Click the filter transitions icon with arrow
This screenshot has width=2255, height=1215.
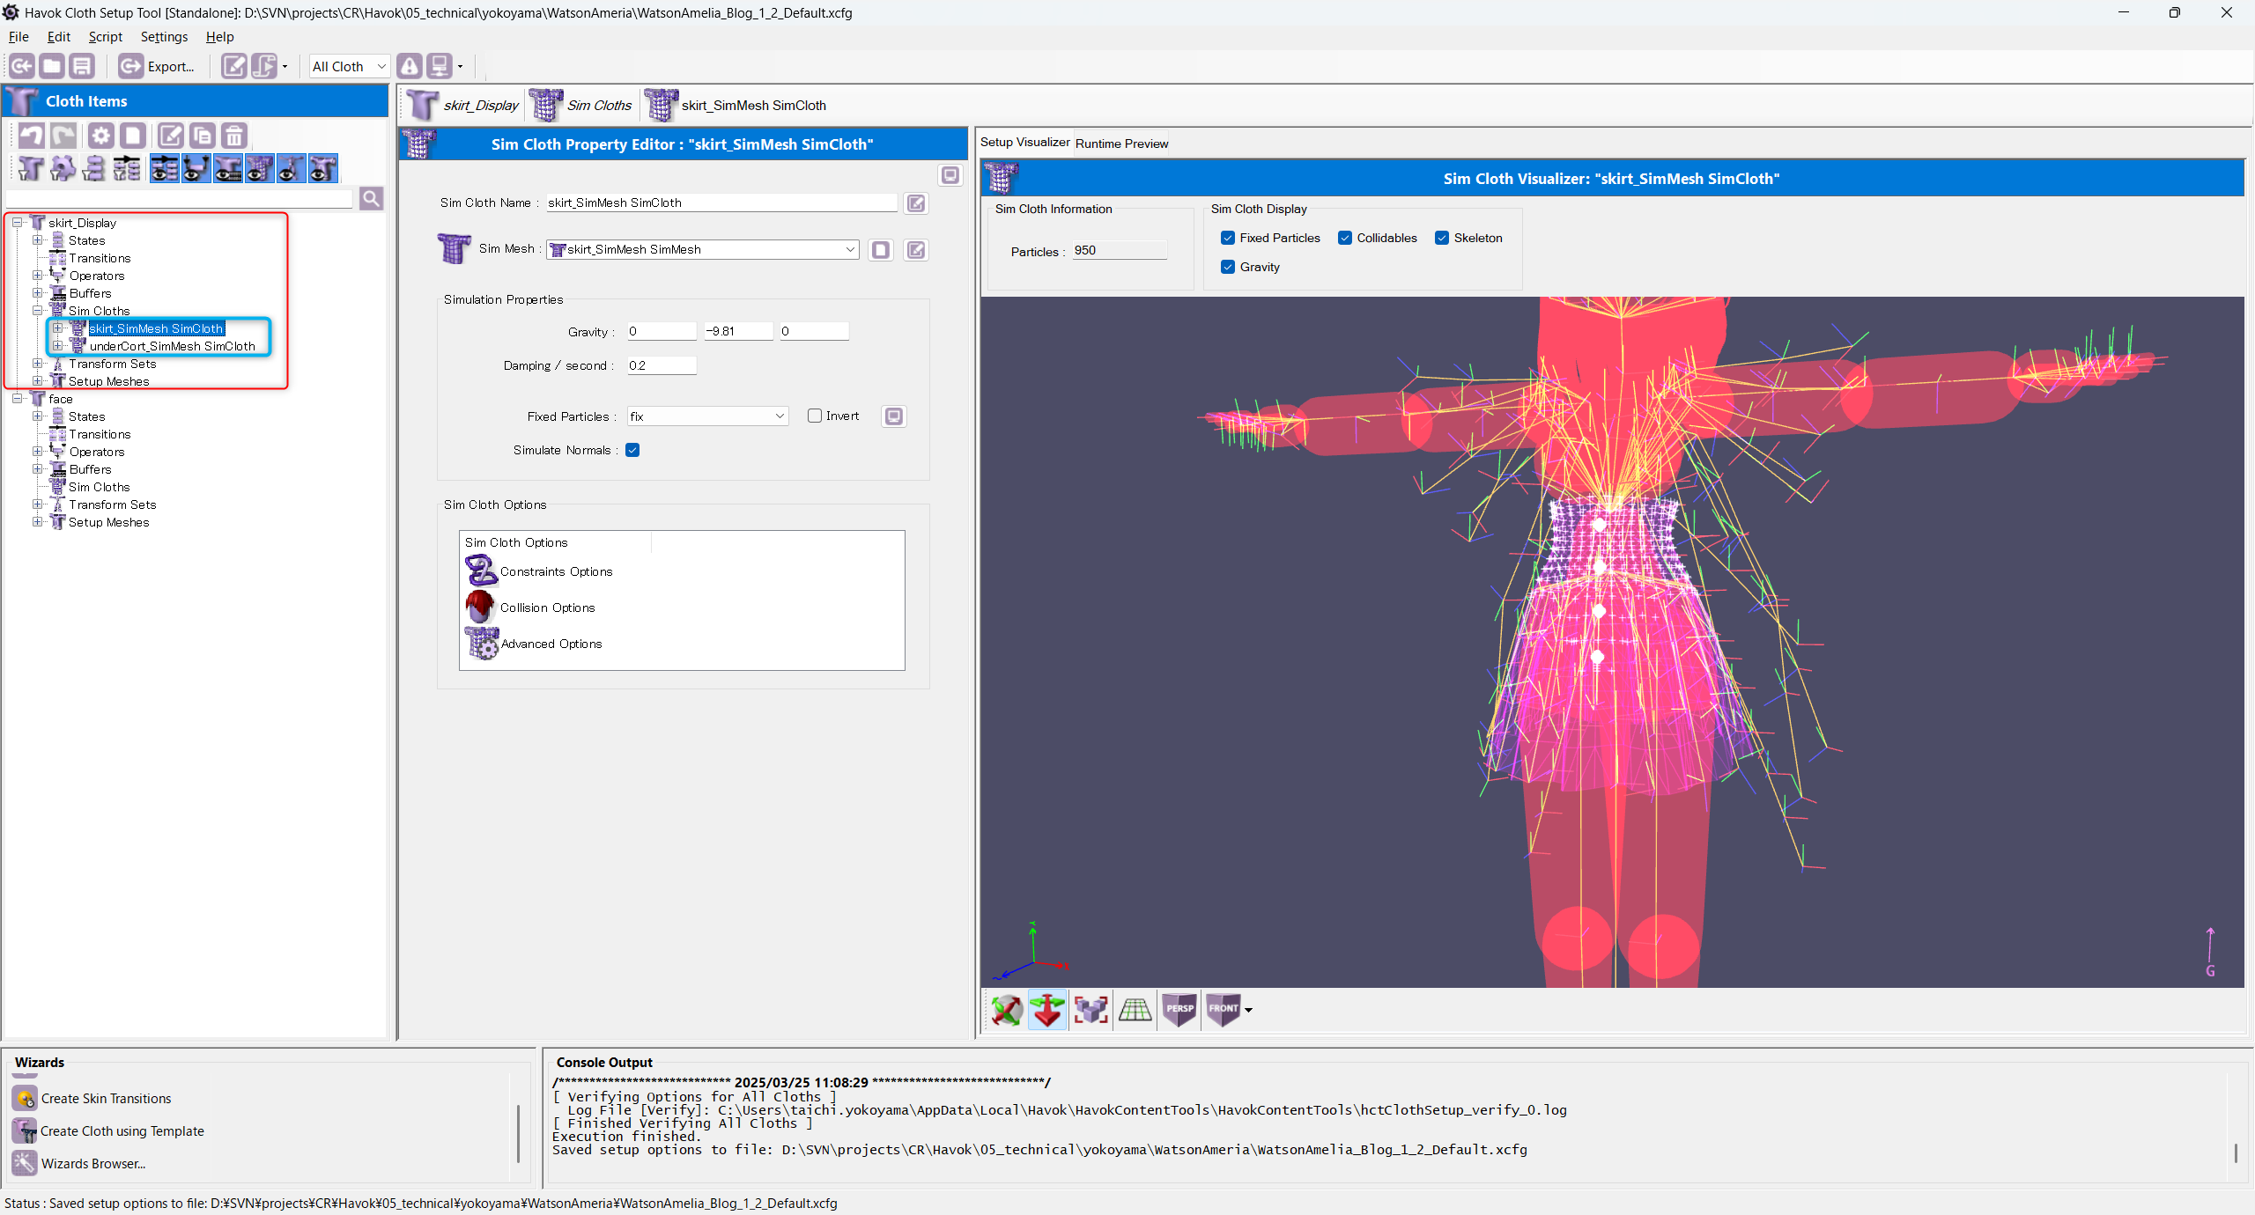coord(126,168)
